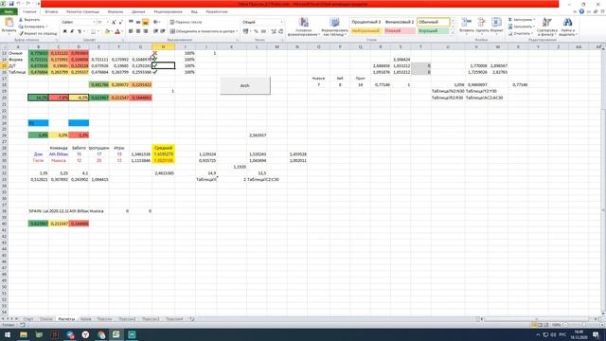Click the Copy (Копировать) icon
Image resolution: width=606 pixels, height=341 pixels.
(21, 27)
